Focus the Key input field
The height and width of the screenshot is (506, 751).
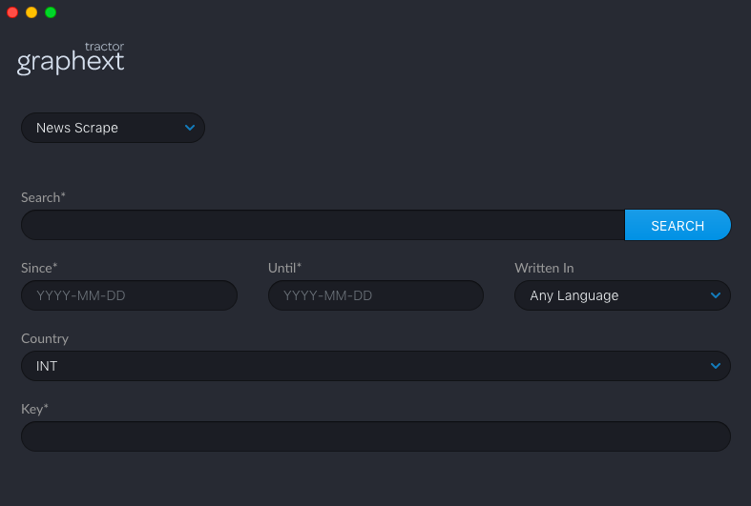[x=376, y=436]
